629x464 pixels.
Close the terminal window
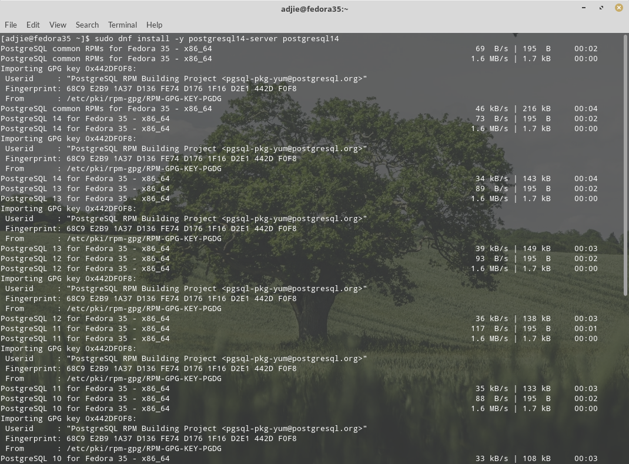[619, 8]
